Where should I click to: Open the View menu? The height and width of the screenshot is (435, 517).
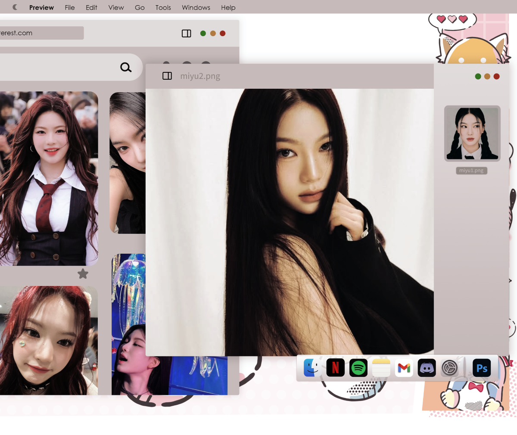click(116, 7)
